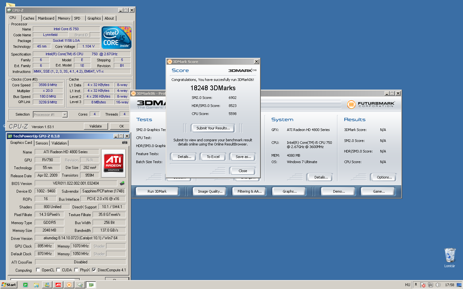Click the 3DMark Score dialog title icon

coord(170,62)
